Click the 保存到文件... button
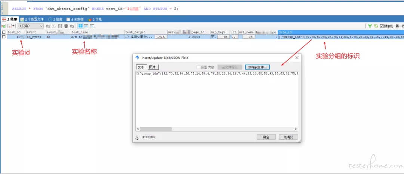404x174 pixels. pyautogui.click(x=257, y=67)
